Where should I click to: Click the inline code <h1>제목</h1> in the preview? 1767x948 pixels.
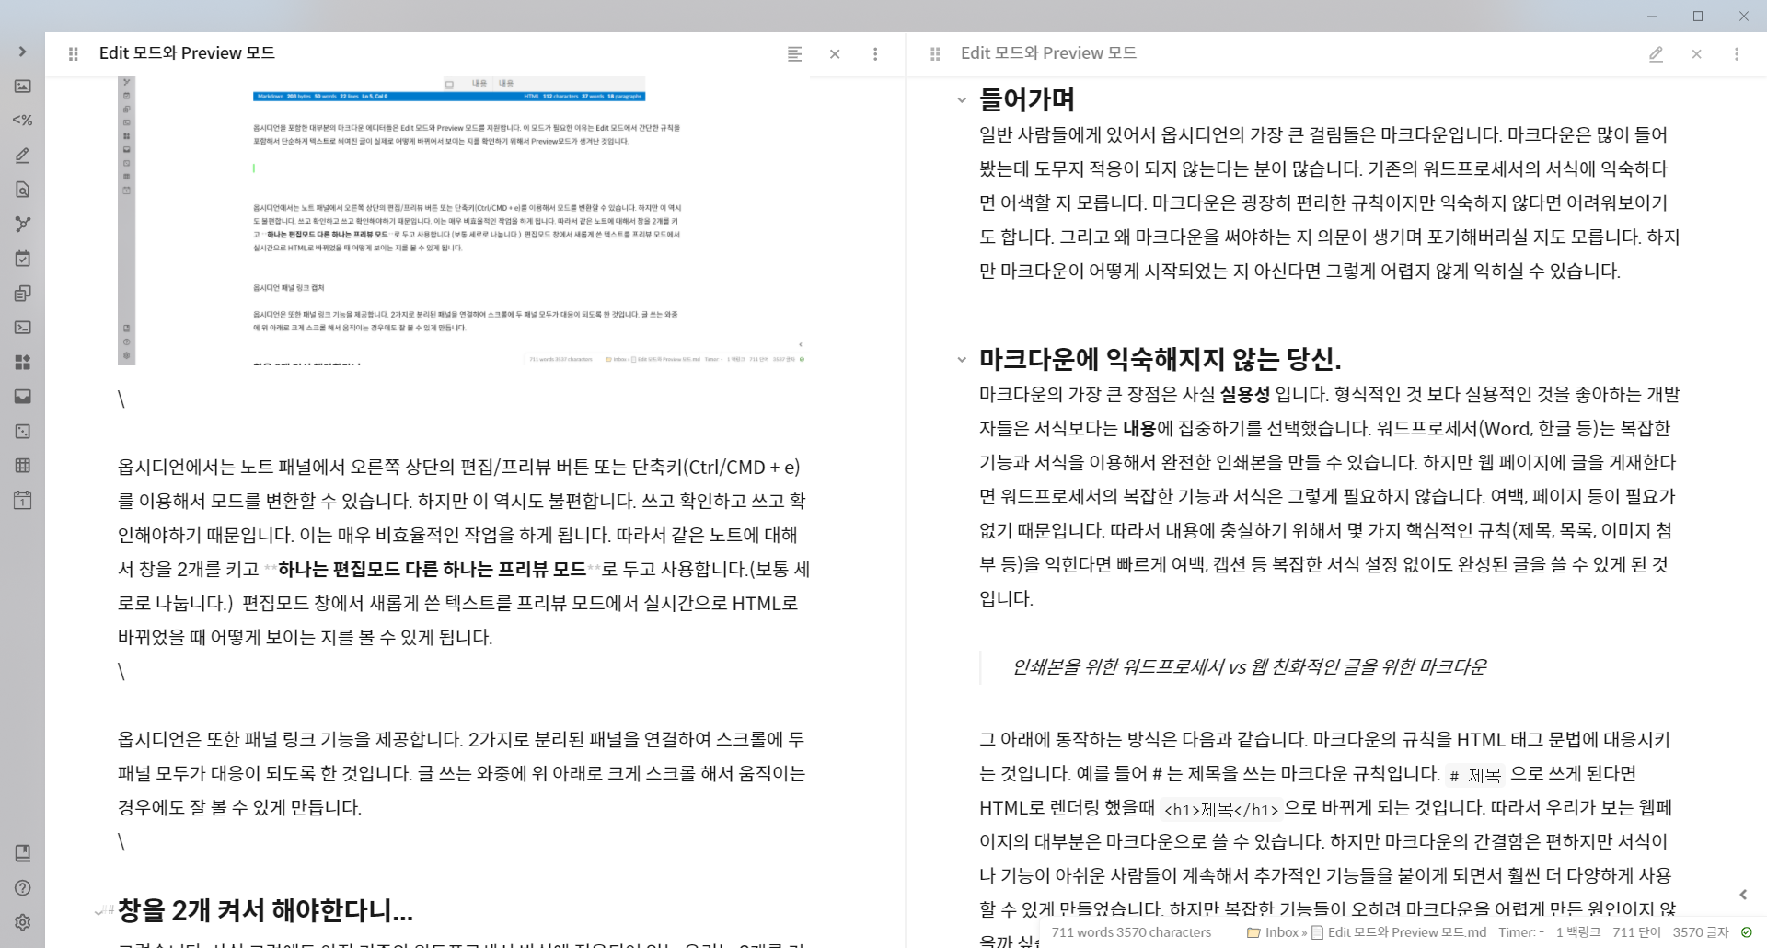(1220, 810)
